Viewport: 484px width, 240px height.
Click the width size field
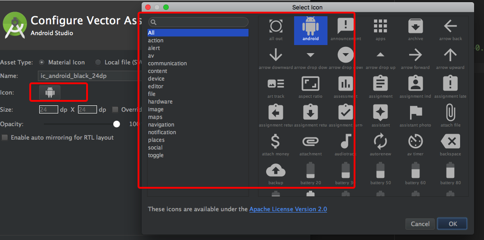(48, 109)
